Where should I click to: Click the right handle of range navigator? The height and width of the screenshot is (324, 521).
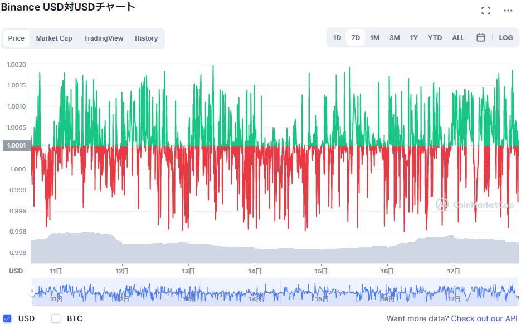(x=518, y=292)
